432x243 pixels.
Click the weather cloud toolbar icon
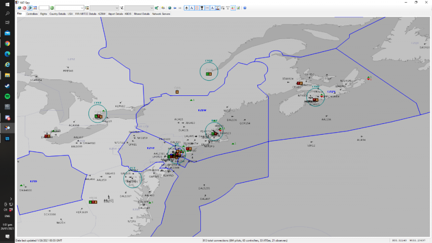pos(163,8)
